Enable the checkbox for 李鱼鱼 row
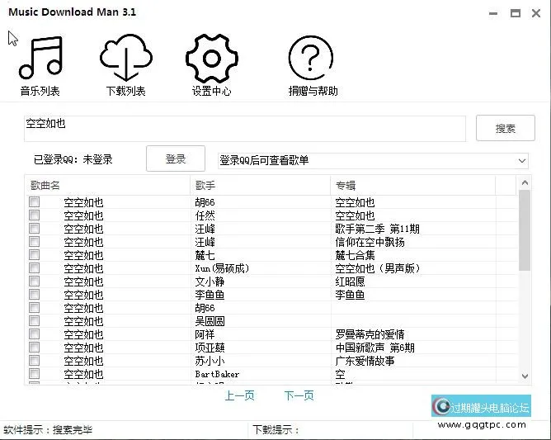Screen dimensions: 551x440 [34, 295]
